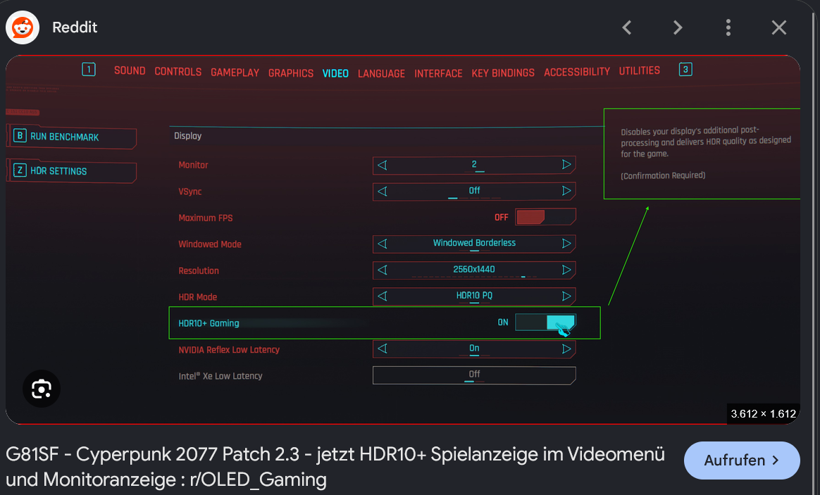820x495 pixels.
Task: Click the Windowed Mode left arrow
Action: point(383,244)
